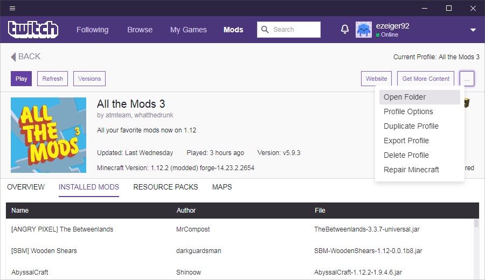Viewport: 485px width, 280px height.
Task: Click the mod list scrollbar thumb
Action: [x=476, y=223]
